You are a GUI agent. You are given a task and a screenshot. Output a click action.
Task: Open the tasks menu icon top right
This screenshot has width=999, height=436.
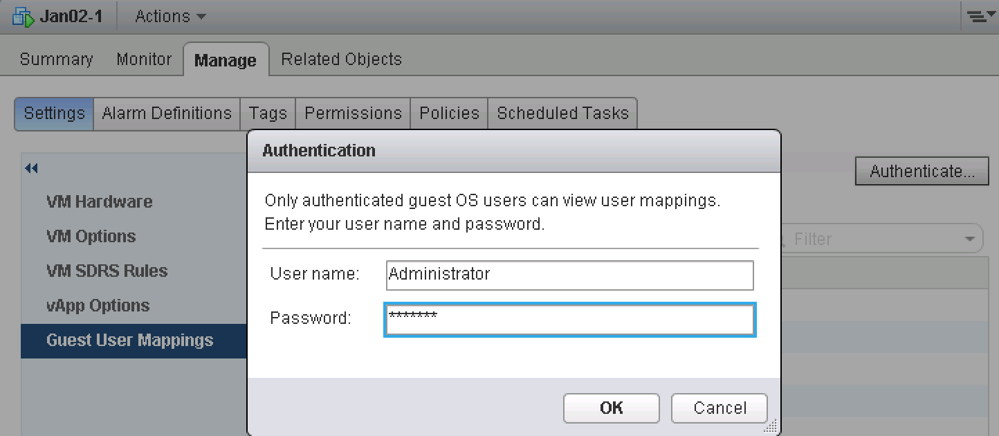(x=982, y=14)
